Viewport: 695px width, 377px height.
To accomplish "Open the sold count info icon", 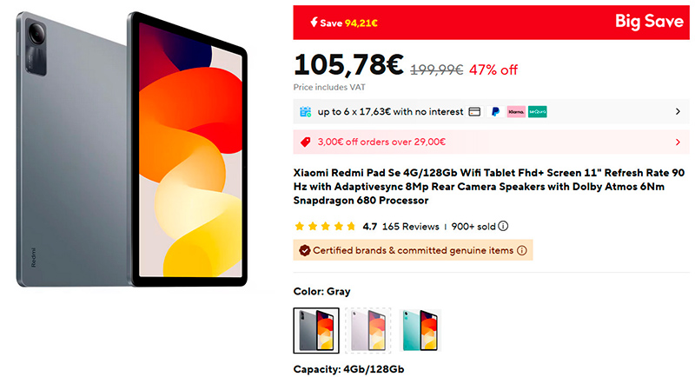I will point(503,227).
